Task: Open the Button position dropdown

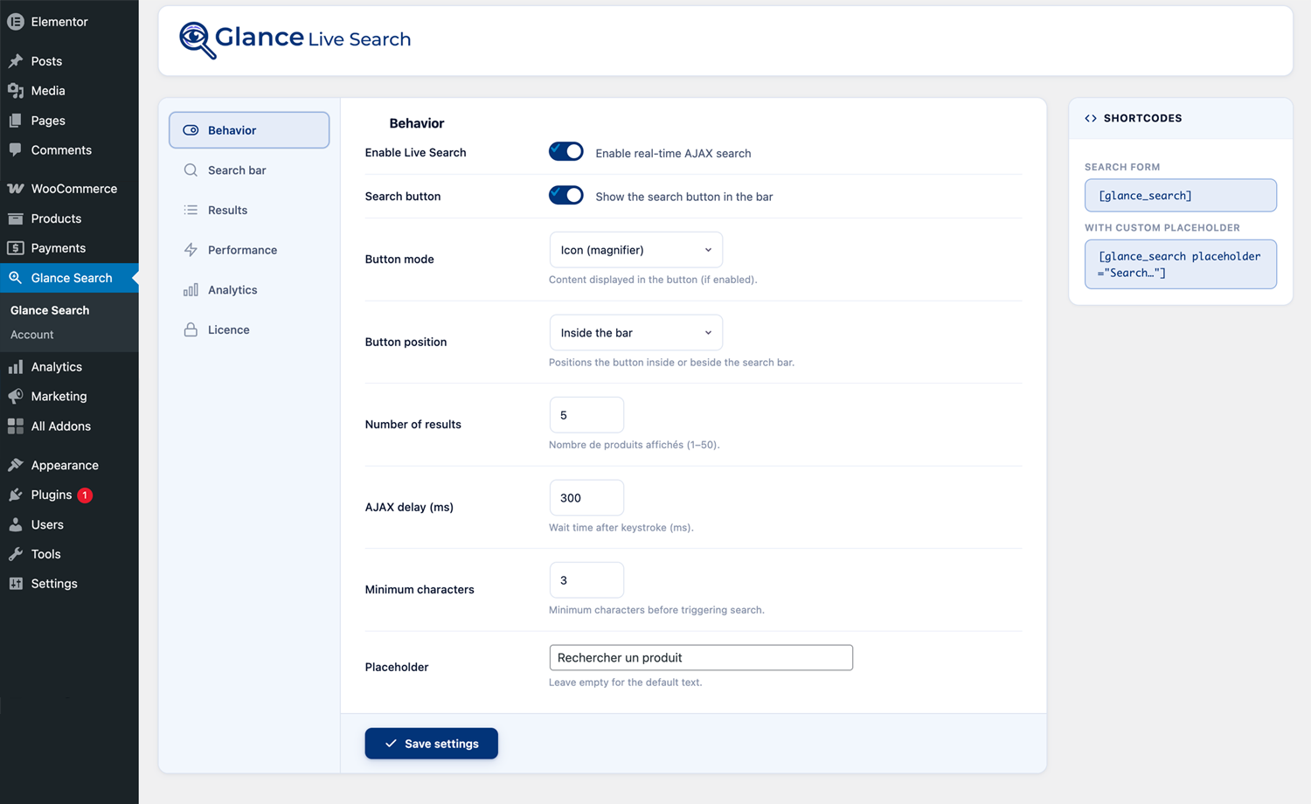Action: [x=635, y=332]
